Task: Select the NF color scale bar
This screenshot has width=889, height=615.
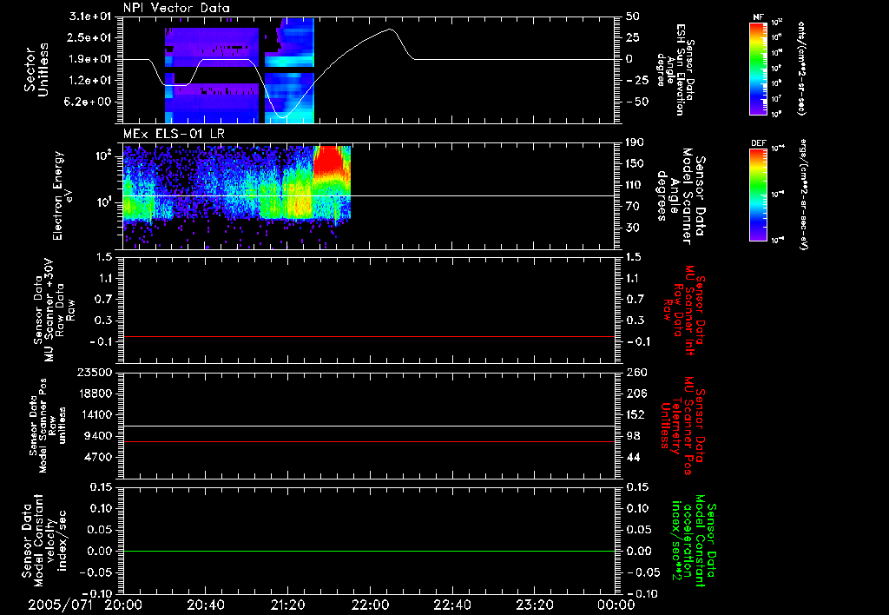Action: 758,68
